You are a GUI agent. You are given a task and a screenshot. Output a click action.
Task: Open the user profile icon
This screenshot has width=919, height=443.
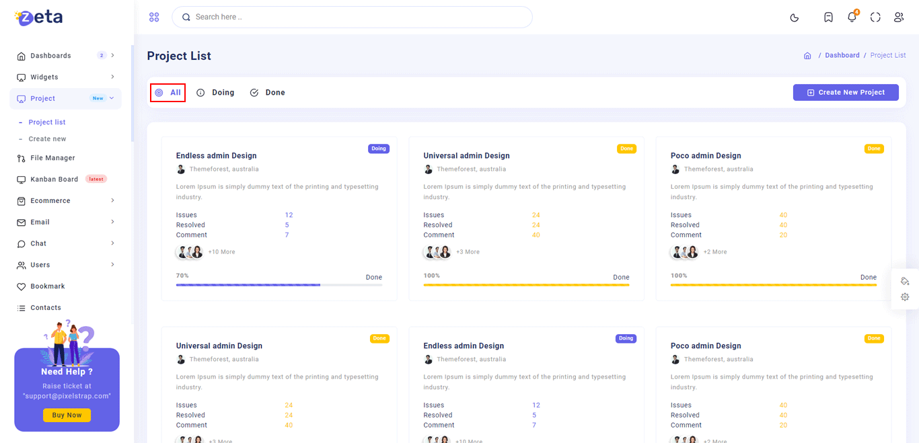[x=899, y=17]
